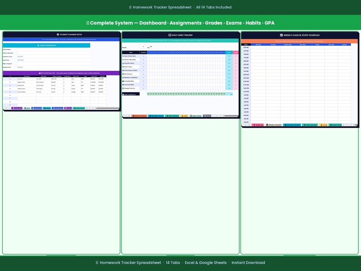The image size is (361, 271).
Task: Open Goals tab in the right sheet
Action: [x=323, y=125]
